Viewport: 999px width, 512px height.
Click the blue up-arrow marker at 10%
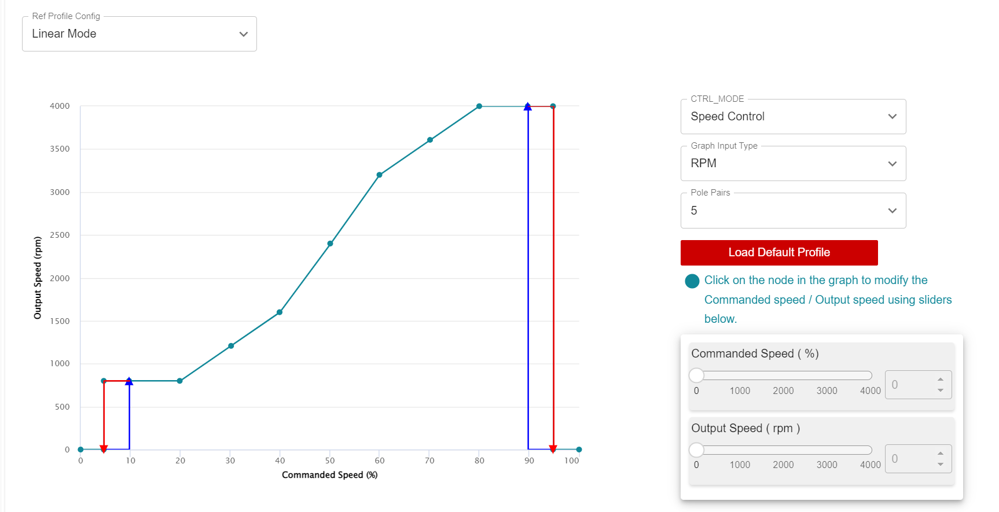tap(129, 381)
